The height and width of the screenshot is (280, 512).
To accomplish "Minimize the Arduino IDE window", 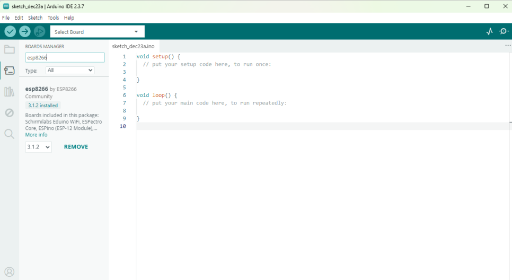I will 468,6.
